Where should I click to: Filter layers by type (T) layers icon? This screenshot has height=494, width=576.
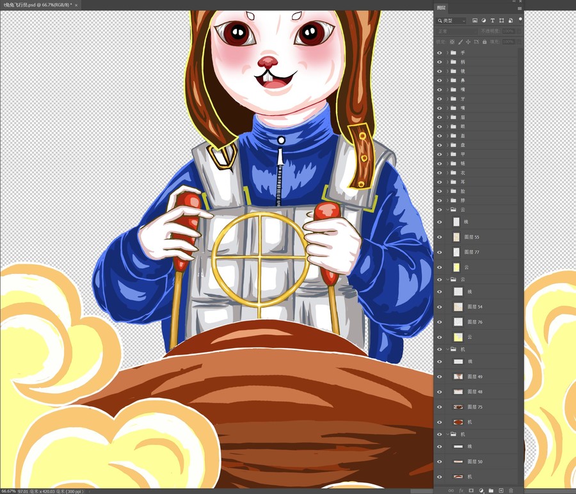(493, 20)
